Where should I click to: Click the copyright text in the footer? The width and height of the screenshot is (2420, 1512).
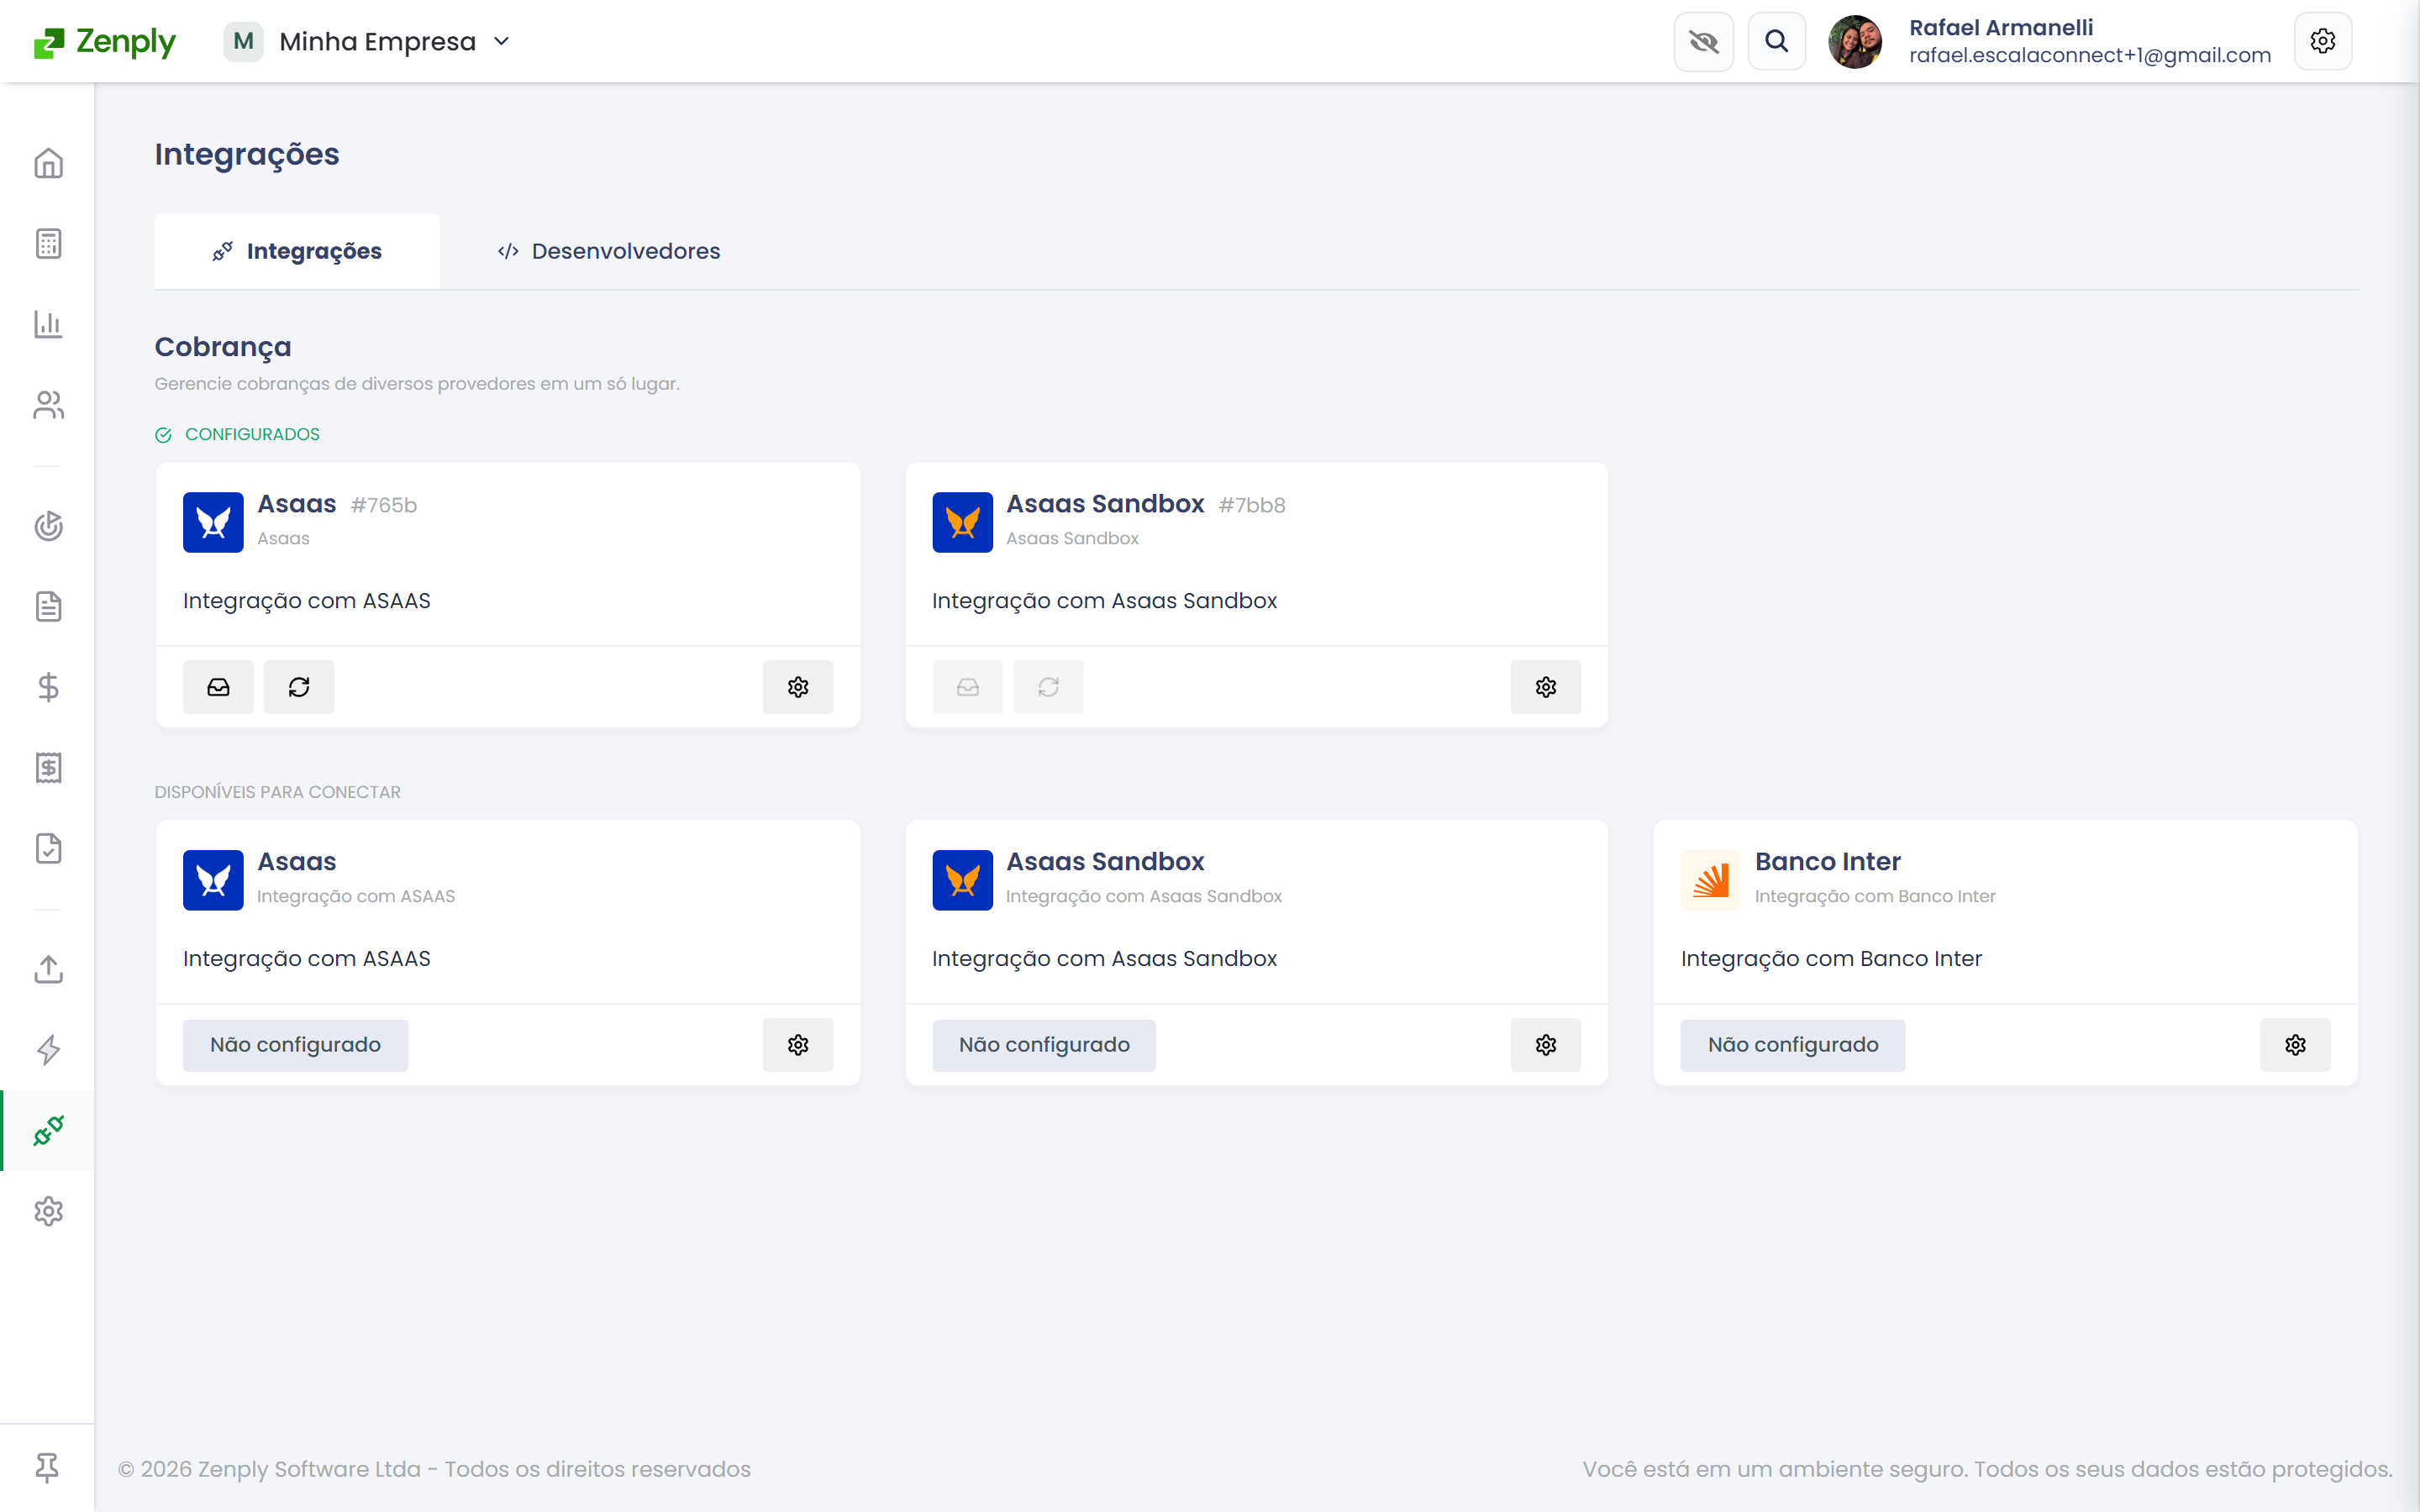pos(434,1469)
